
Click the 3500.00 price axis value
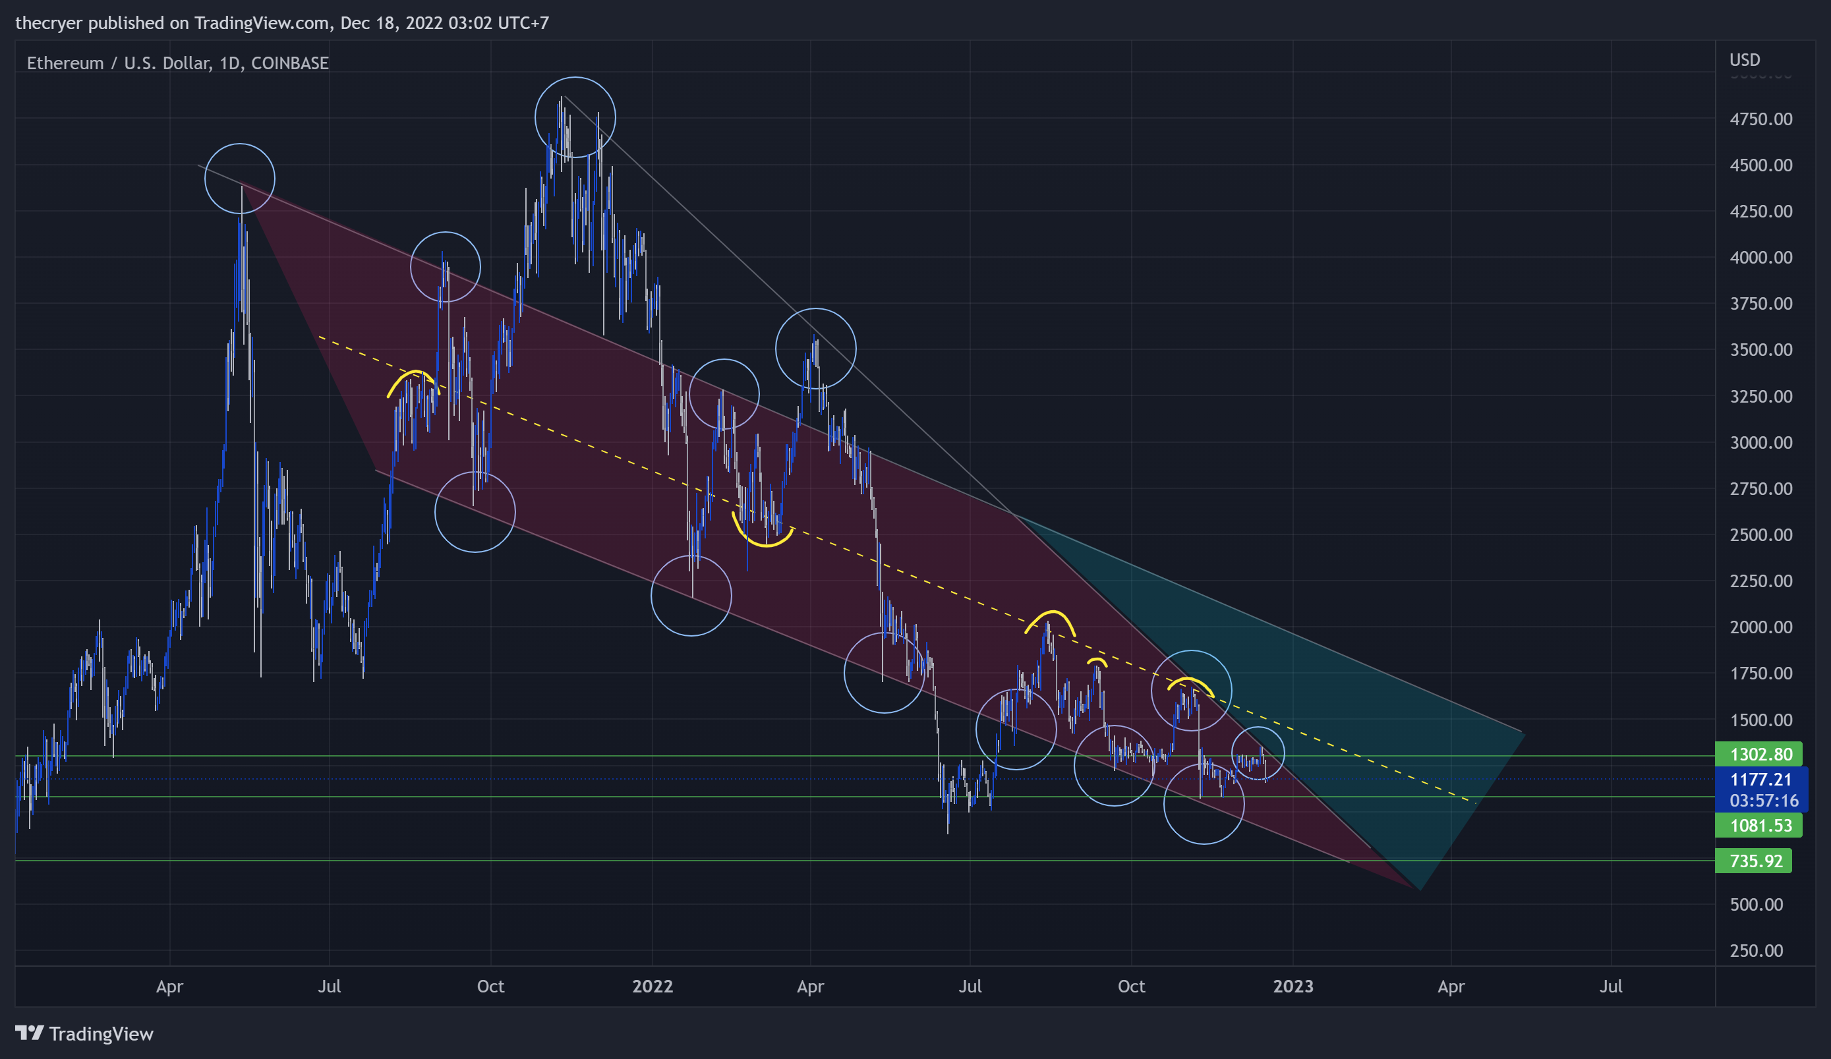(1761, 349)
